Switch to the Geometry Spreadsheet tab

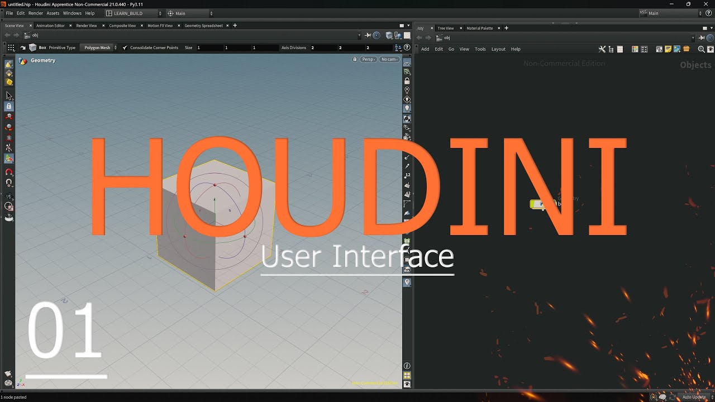pos(203,26)
